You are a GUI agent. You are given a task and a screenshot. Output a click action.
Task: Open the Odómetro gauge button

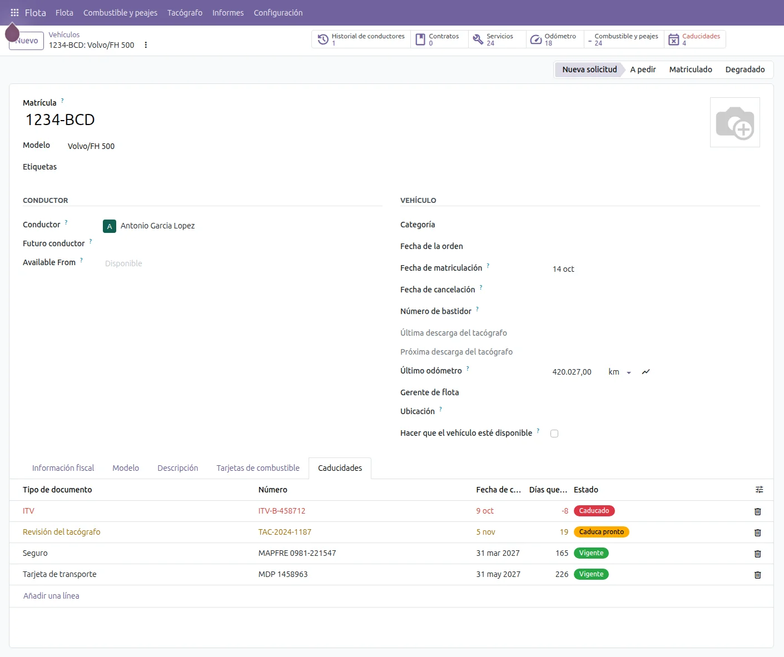(555, 39)
